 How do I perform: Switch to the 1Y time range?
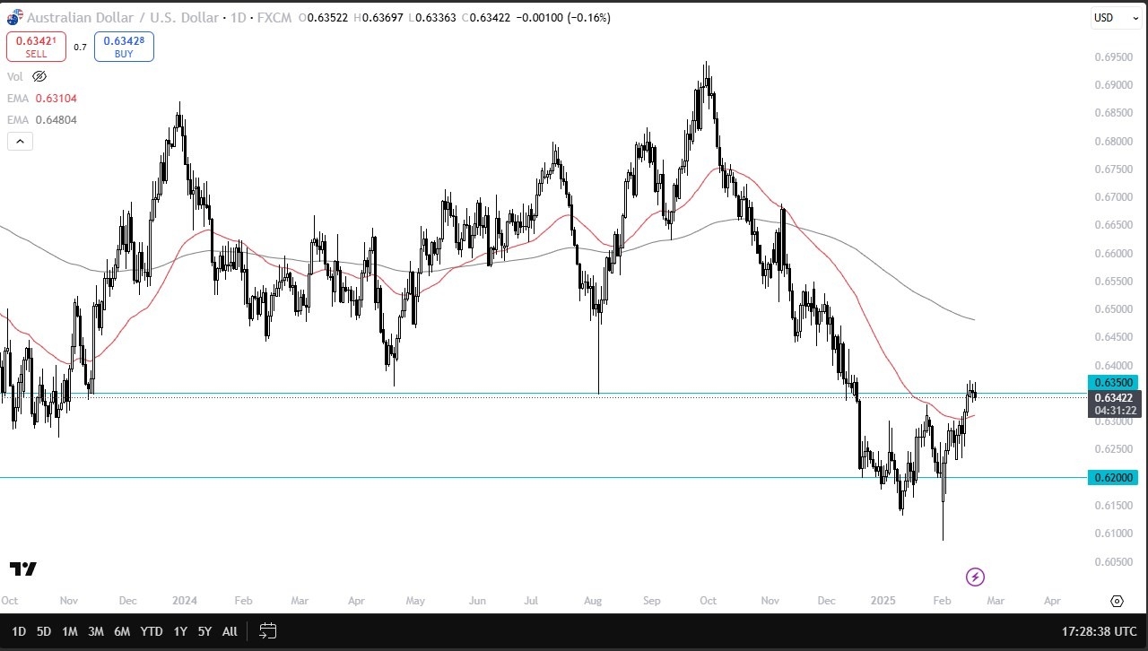(x=180, y=631)
